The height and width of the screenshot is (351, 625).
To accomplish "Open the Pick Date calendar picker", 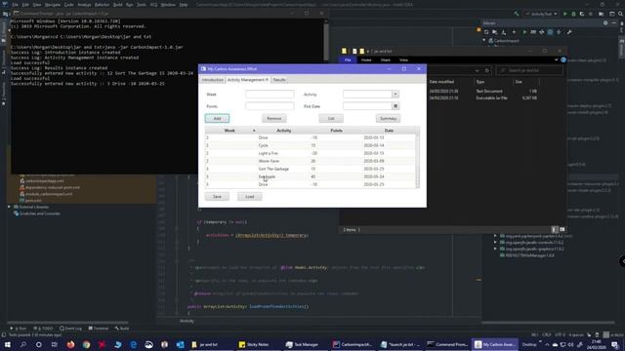I will [396, 106].
